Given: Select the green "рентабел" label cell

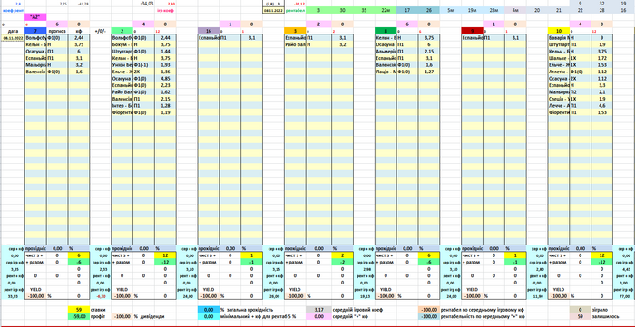Looking at the screenshot, I should click(x=295, y=10).
